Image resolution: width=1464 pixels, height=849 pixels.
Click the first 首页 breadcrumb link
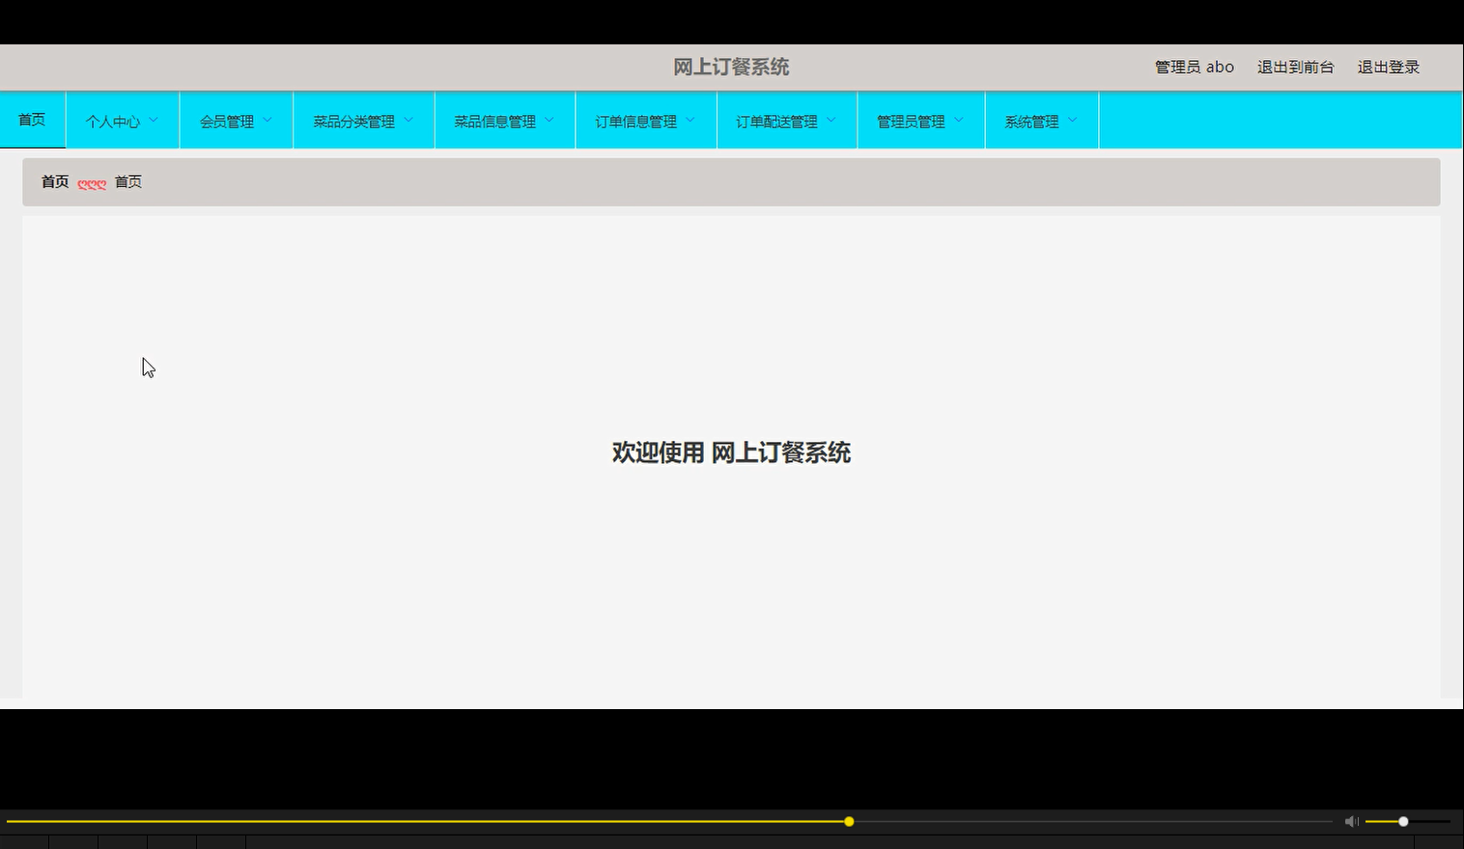(54, 181)
